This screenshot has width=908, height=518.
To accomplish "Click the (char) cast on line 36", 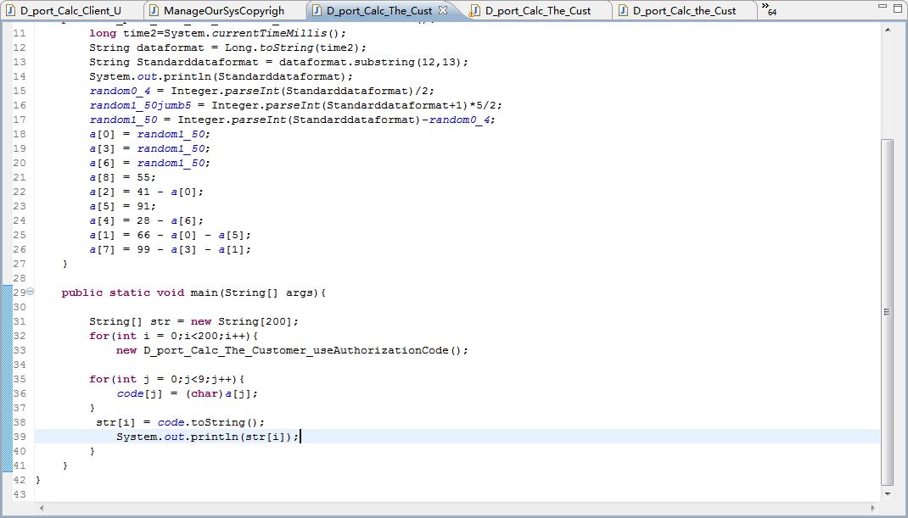I will (205, 394).
